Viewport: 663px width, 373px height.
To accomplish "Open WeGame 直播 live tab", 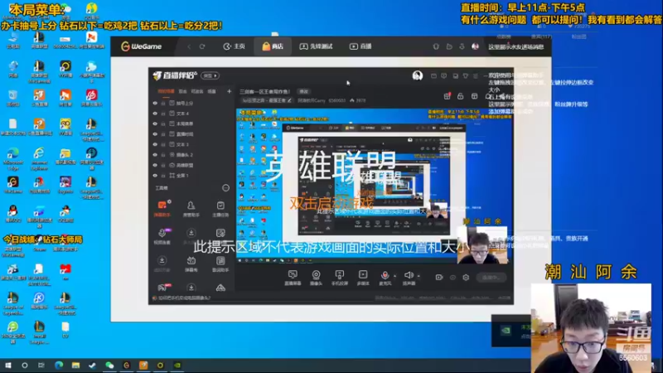I will pos(361,46).
